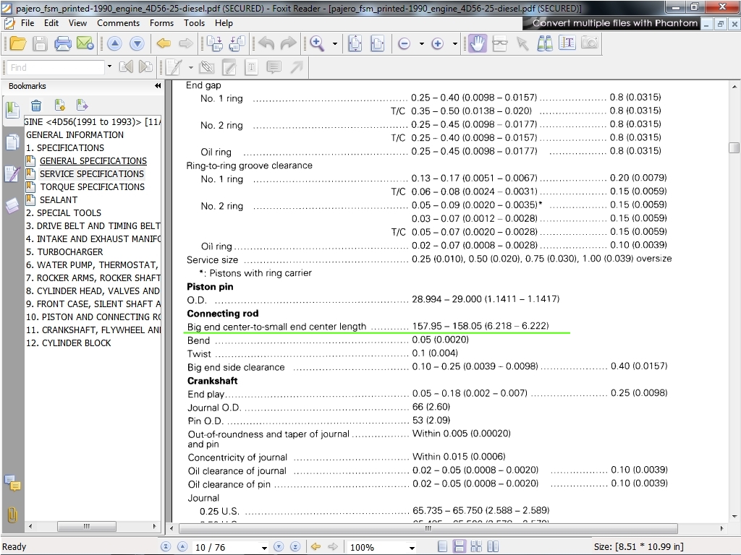
Task: Email document using envelope icon
Action: [x=85, y=43]
